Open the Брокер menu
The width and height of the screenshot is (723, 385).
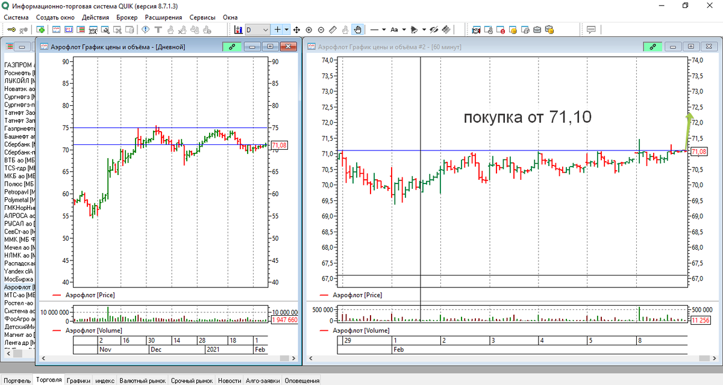point(127,17)
